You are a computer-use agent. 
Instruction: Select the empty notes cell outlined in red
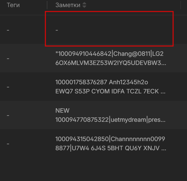coord(109,29)
